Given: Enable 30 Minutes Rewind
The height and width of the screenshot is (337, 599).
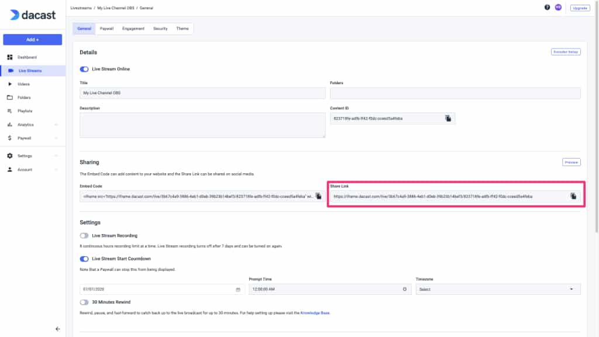Looking at the screenshot, I should (84, 302).
